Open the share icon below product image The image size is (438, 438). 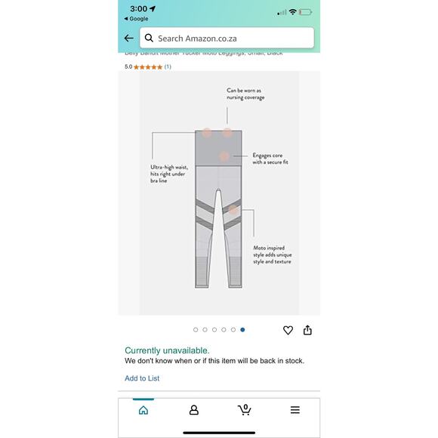[x=307, y=330]
